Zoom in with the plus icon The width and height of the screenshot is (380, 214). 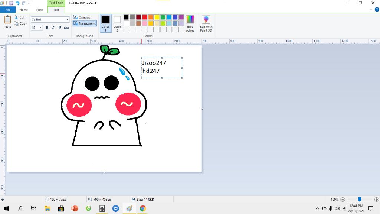(x=377, y=200)
